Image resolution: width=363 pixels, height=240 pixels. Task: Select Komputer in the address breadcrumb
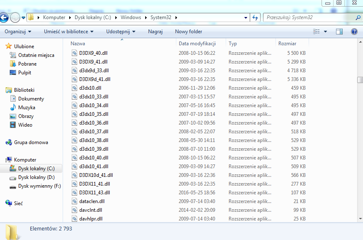tap(54, 17)
